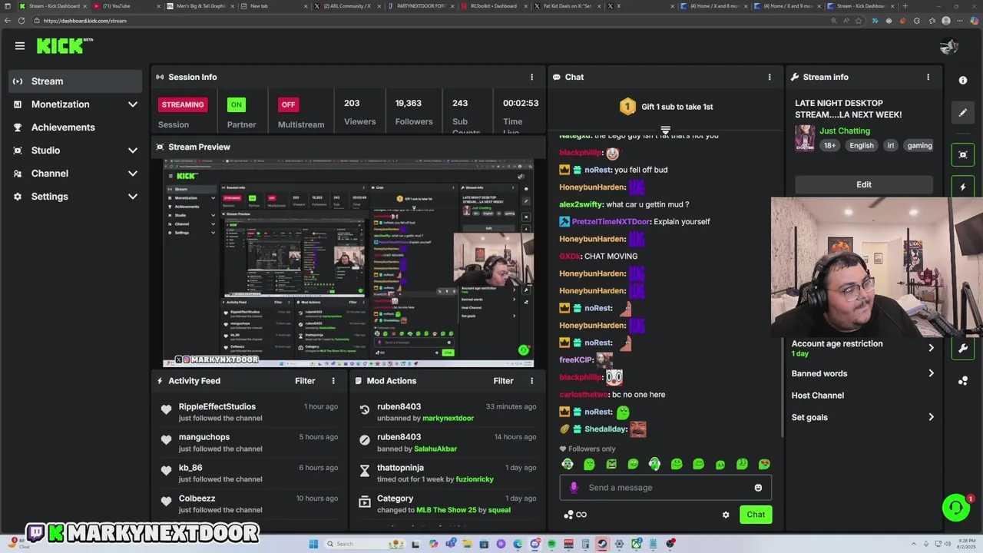The width and height of the screenshot is (983, 553).
Task: Click the browser address bar
Action: click(x=430, y=21)
